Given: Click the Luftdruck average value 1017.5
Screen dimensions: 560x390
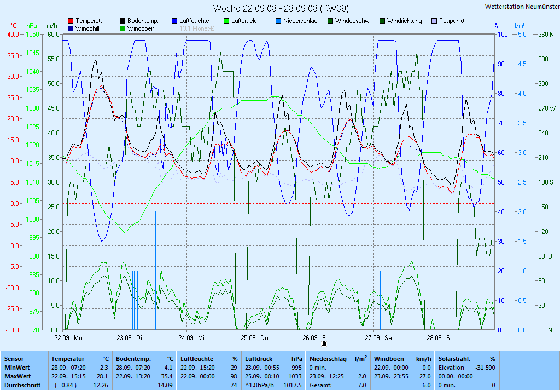Looking at the screenshot, I should 293,386.
